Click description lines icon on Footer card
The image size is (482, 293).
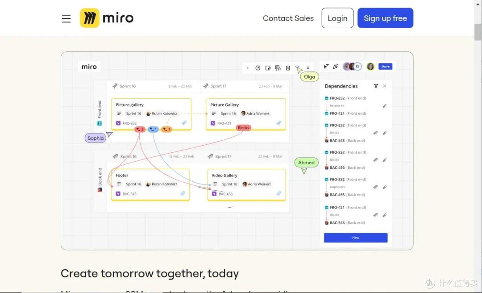click(119, 184)
